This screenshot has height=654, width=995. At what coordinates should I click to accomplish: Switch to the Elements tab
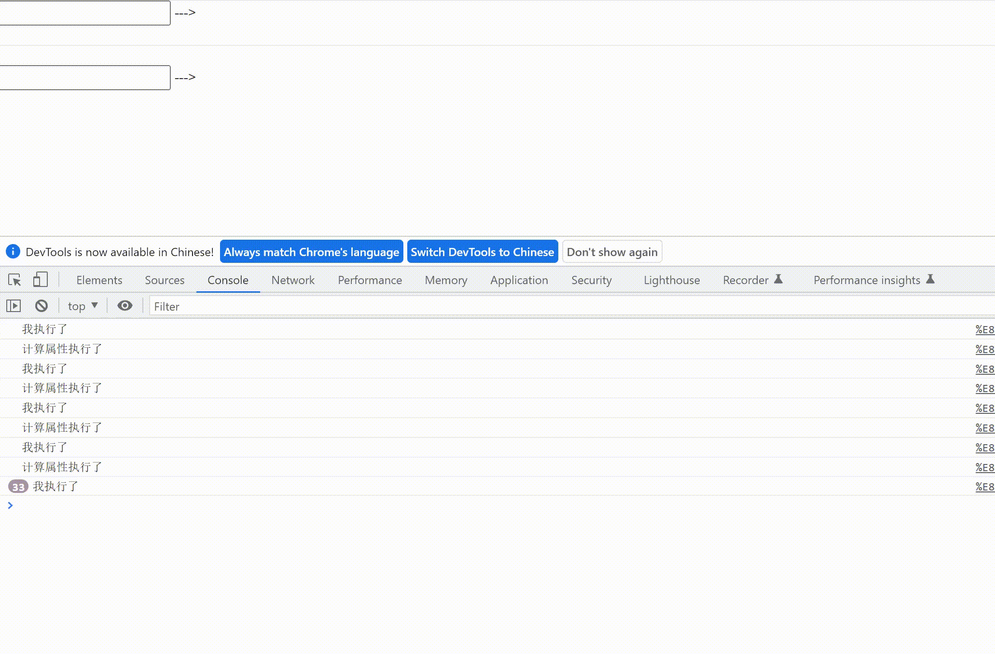(99, 280)
